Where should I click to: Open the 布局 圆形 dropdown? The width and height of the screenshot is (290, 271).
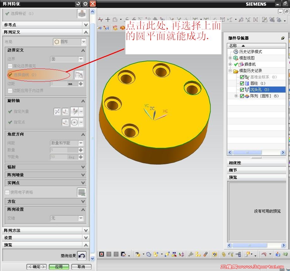[x=69, y=42]
